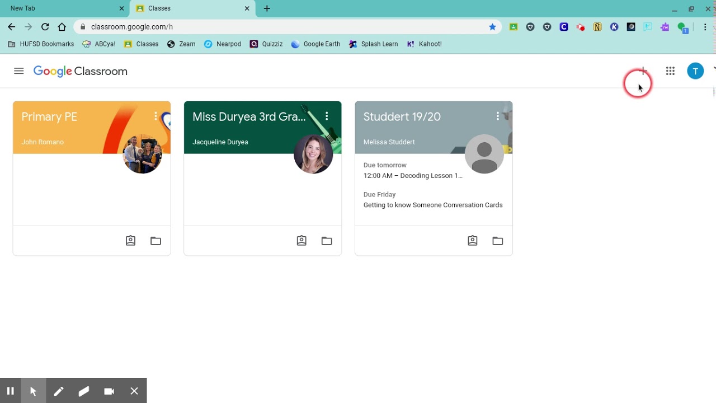
Task: Open the Primary PE class title
Action: pos(49,116)
